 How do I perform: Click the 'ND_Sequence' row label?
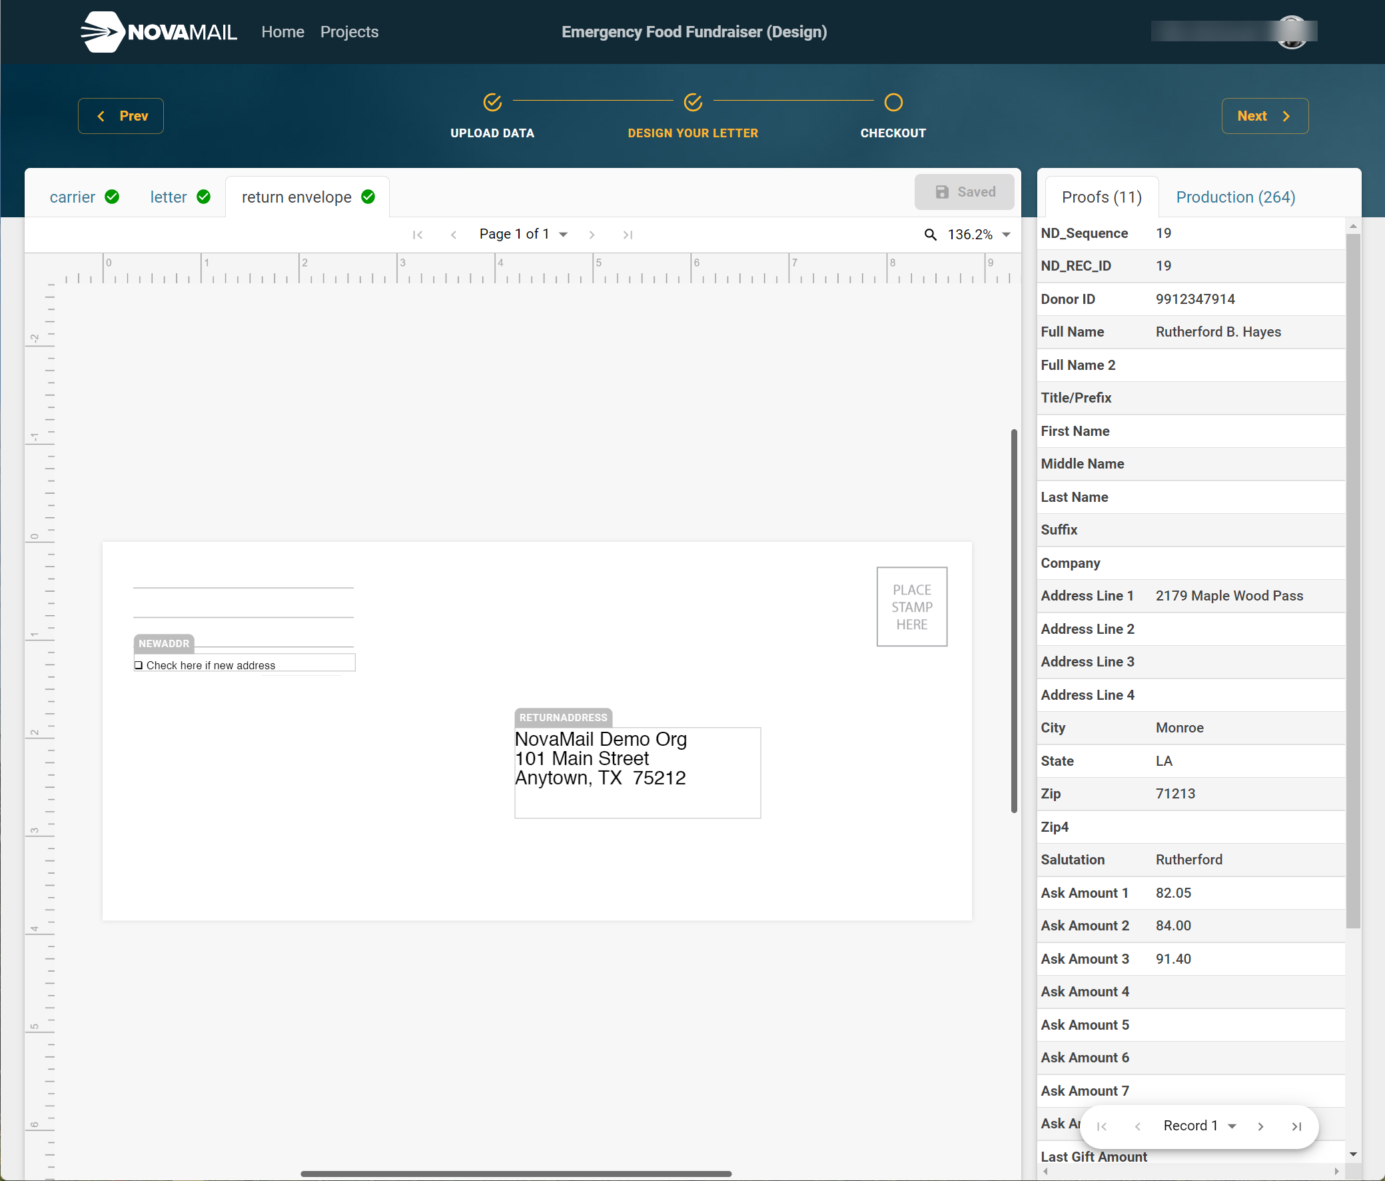[1084, 233]
